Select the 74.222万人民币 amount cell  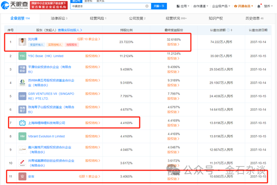coord(221,42)
